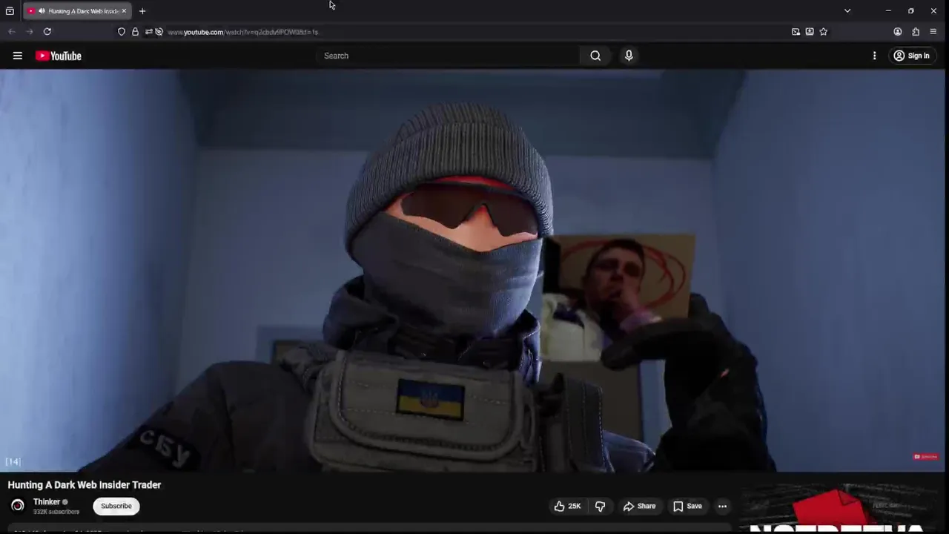Viewport: 949px width, 534px height.
Task: Reload the page in browser toolbar
Action: point(47,31)
